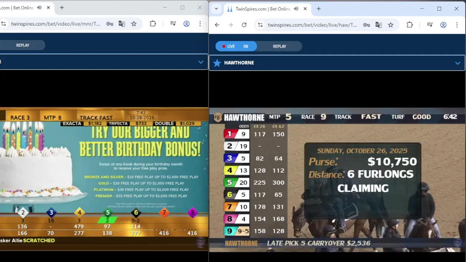Open the media control icon in the left window

tap(173, 24)
